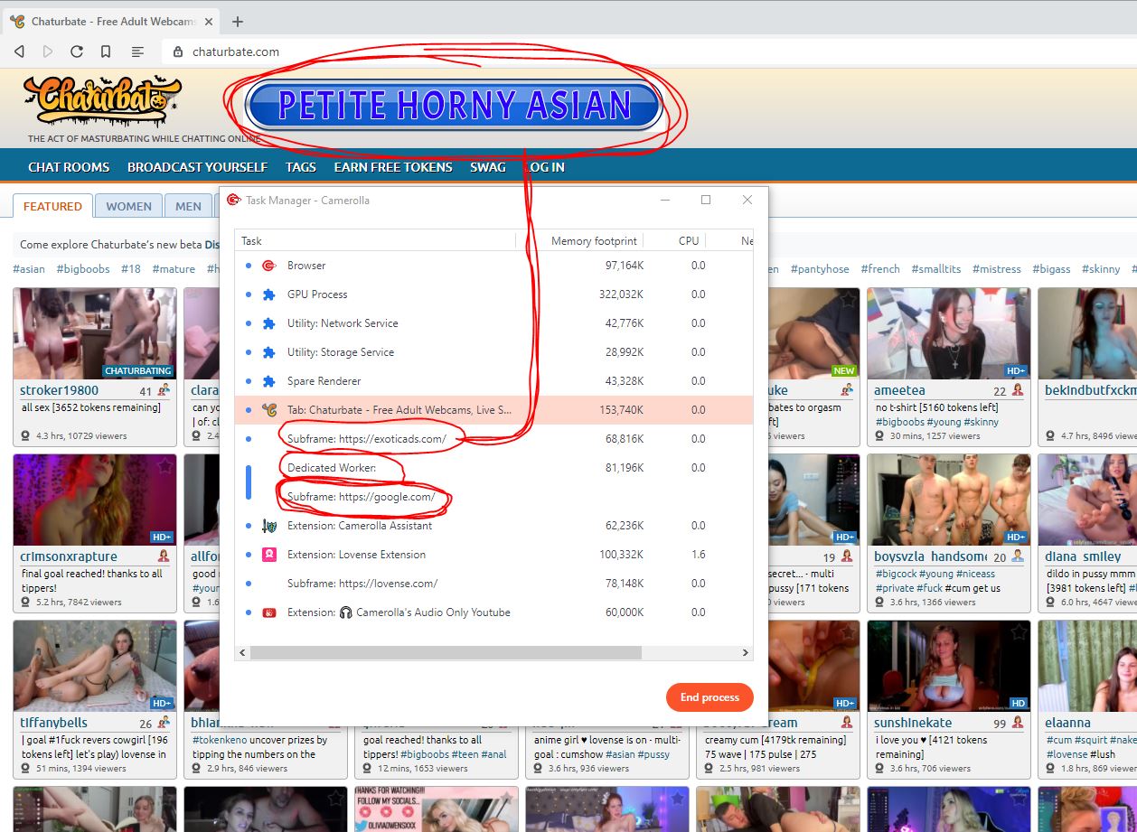This screenshot has width=1137, height=832.
Task: Open the #pantyhose tag link
Action: click(820, 269)
